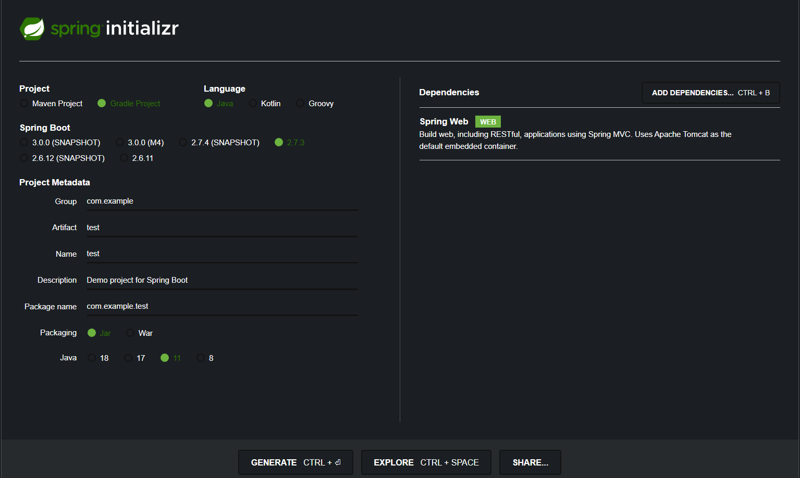Viewport: 800px width, 478px height.
Task: Pick Java version 11
Action: pyautogui.click(x=165, y=358)
